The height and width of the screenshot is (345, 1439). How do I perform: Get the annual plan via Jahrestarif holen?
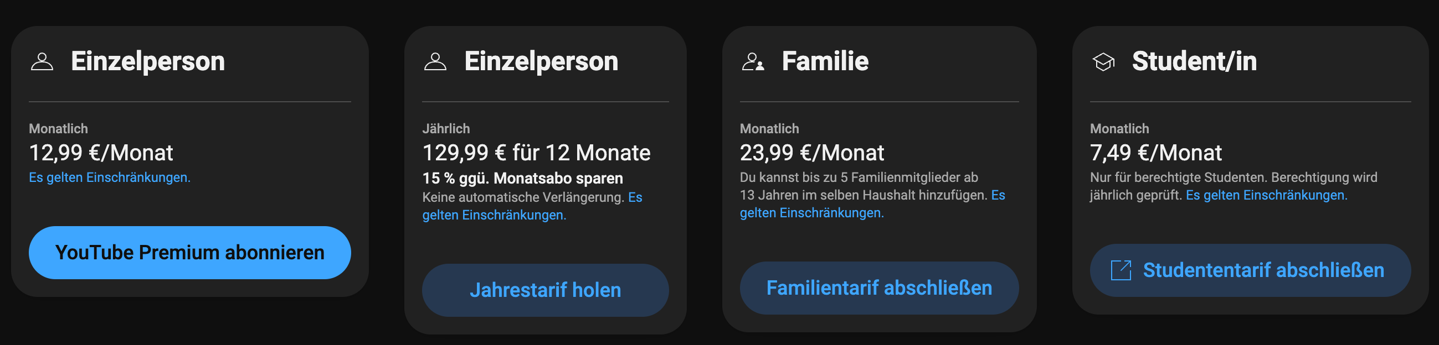pyautogui.click(x=545, y=290)
